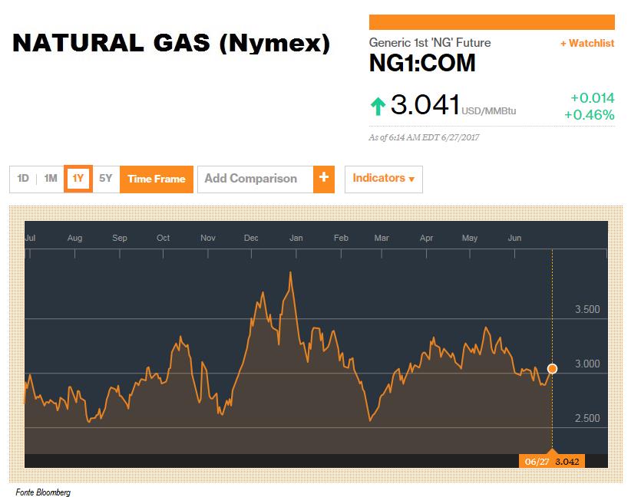Click the Add Comparison input field
This screenshot has height=497, width=641.
click(256, 179)
